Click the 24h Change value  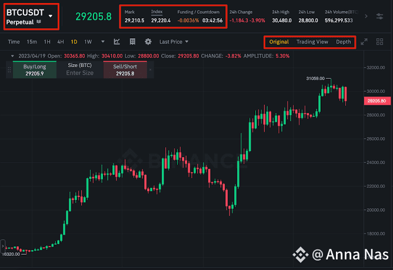tap(247, 21)
